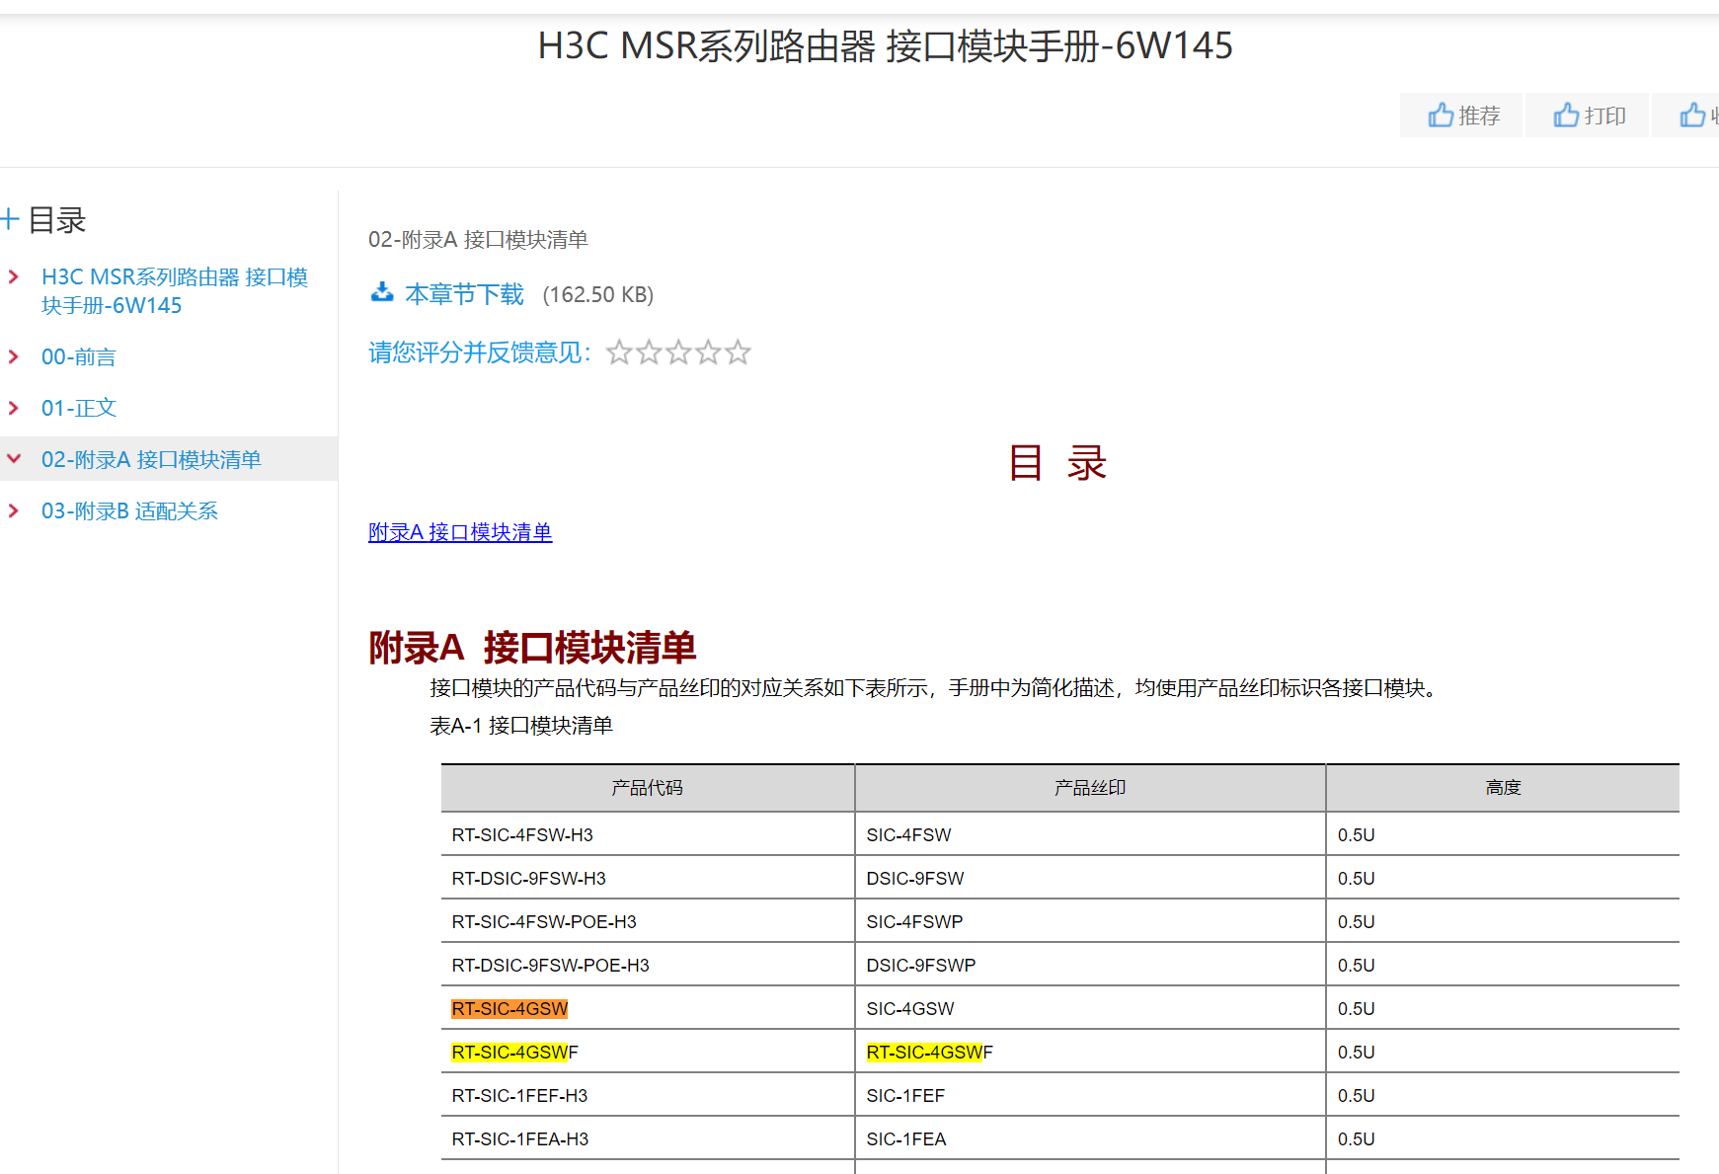Click the 02-附录A 接口模块清单 breadcrumb title
The height and width of the screenshot is (1174, 1719).
[x=478, y=239]
